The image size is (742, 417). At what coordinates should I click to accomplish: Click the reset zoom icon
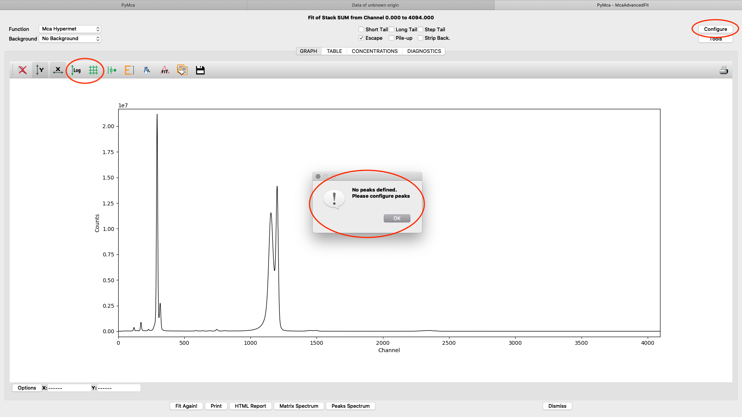(x=23, y=70)
